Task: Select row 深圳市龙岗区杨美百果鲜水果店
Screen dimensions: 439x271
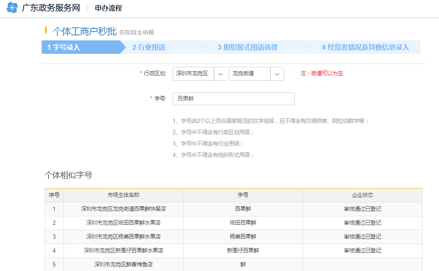Action: coord(123,236)
